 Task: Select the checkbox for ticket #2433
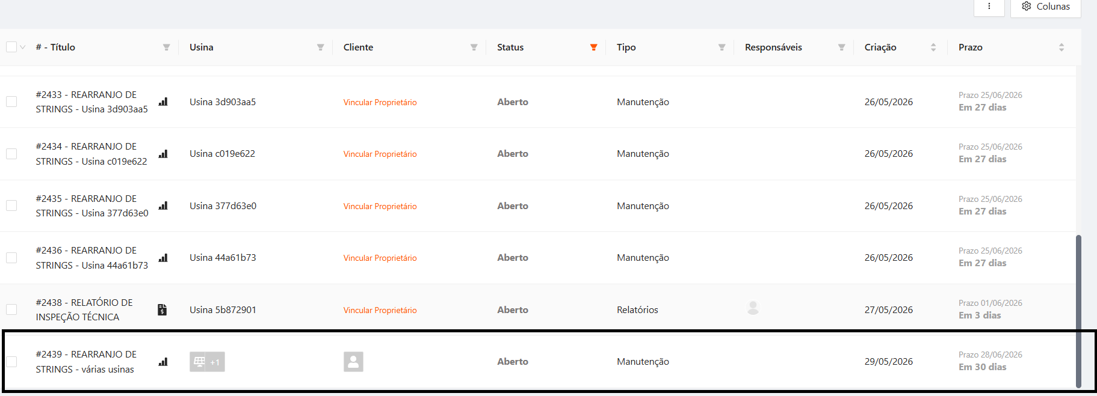(x=11, y=102)
